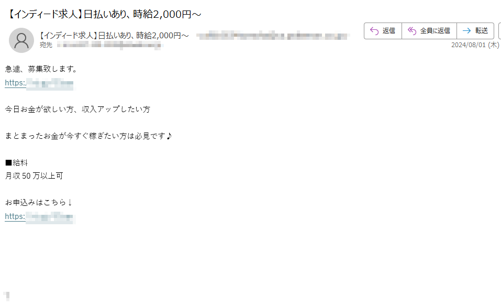
Task: Click the line 急遽、募集致します。
Action: coord(41,69)
